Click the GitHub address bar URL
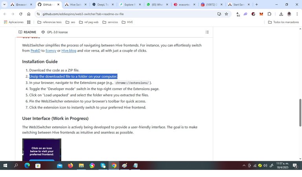 [83, 14]
